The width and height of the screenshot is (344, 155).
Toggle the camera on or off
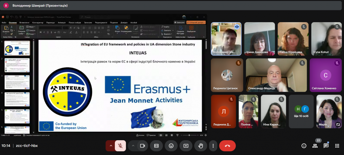tap(142, 146)
